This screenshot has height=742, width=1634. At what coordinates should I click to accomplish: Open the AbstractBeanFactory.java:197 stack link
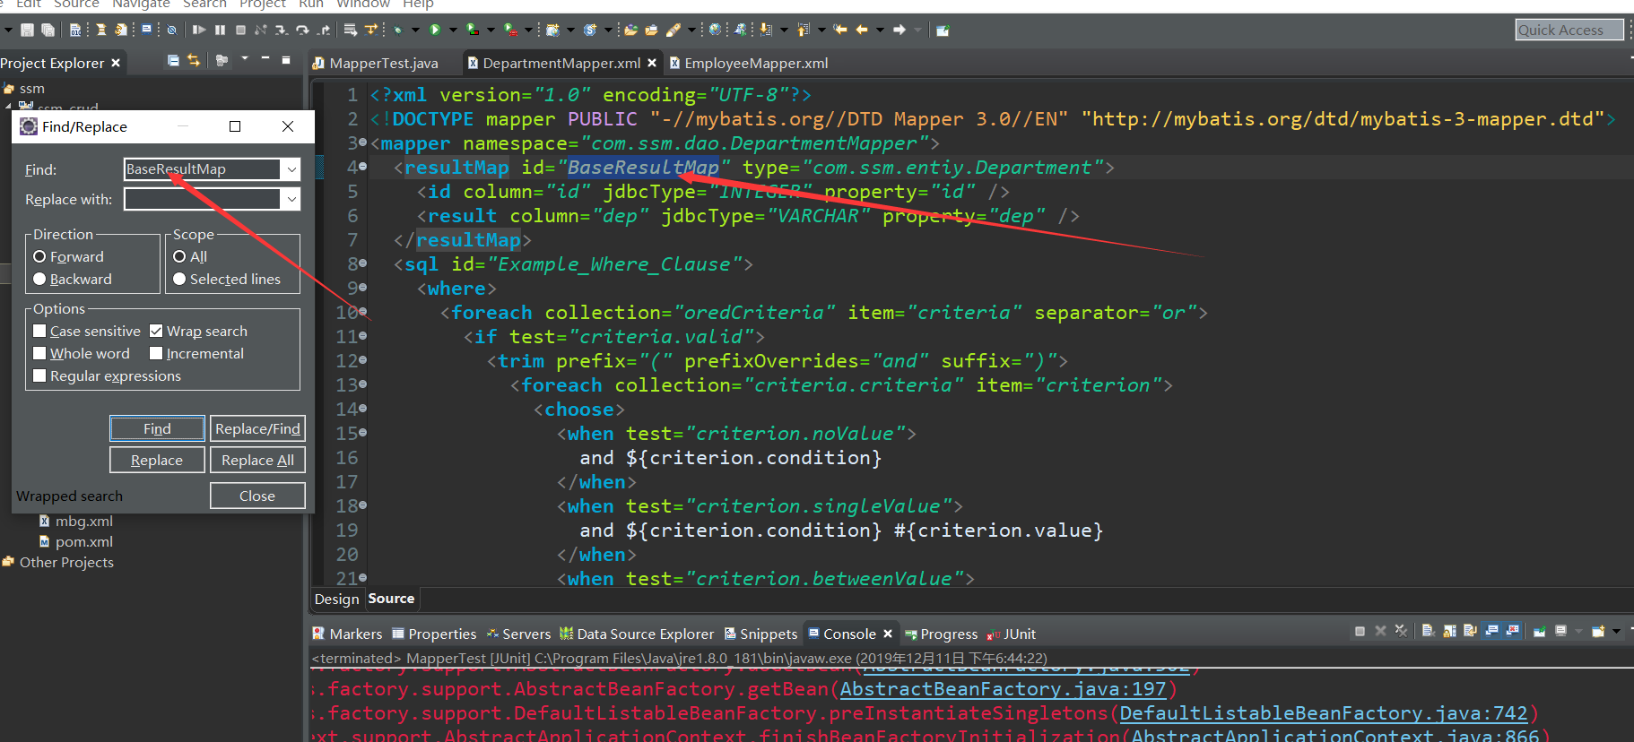1003,689
